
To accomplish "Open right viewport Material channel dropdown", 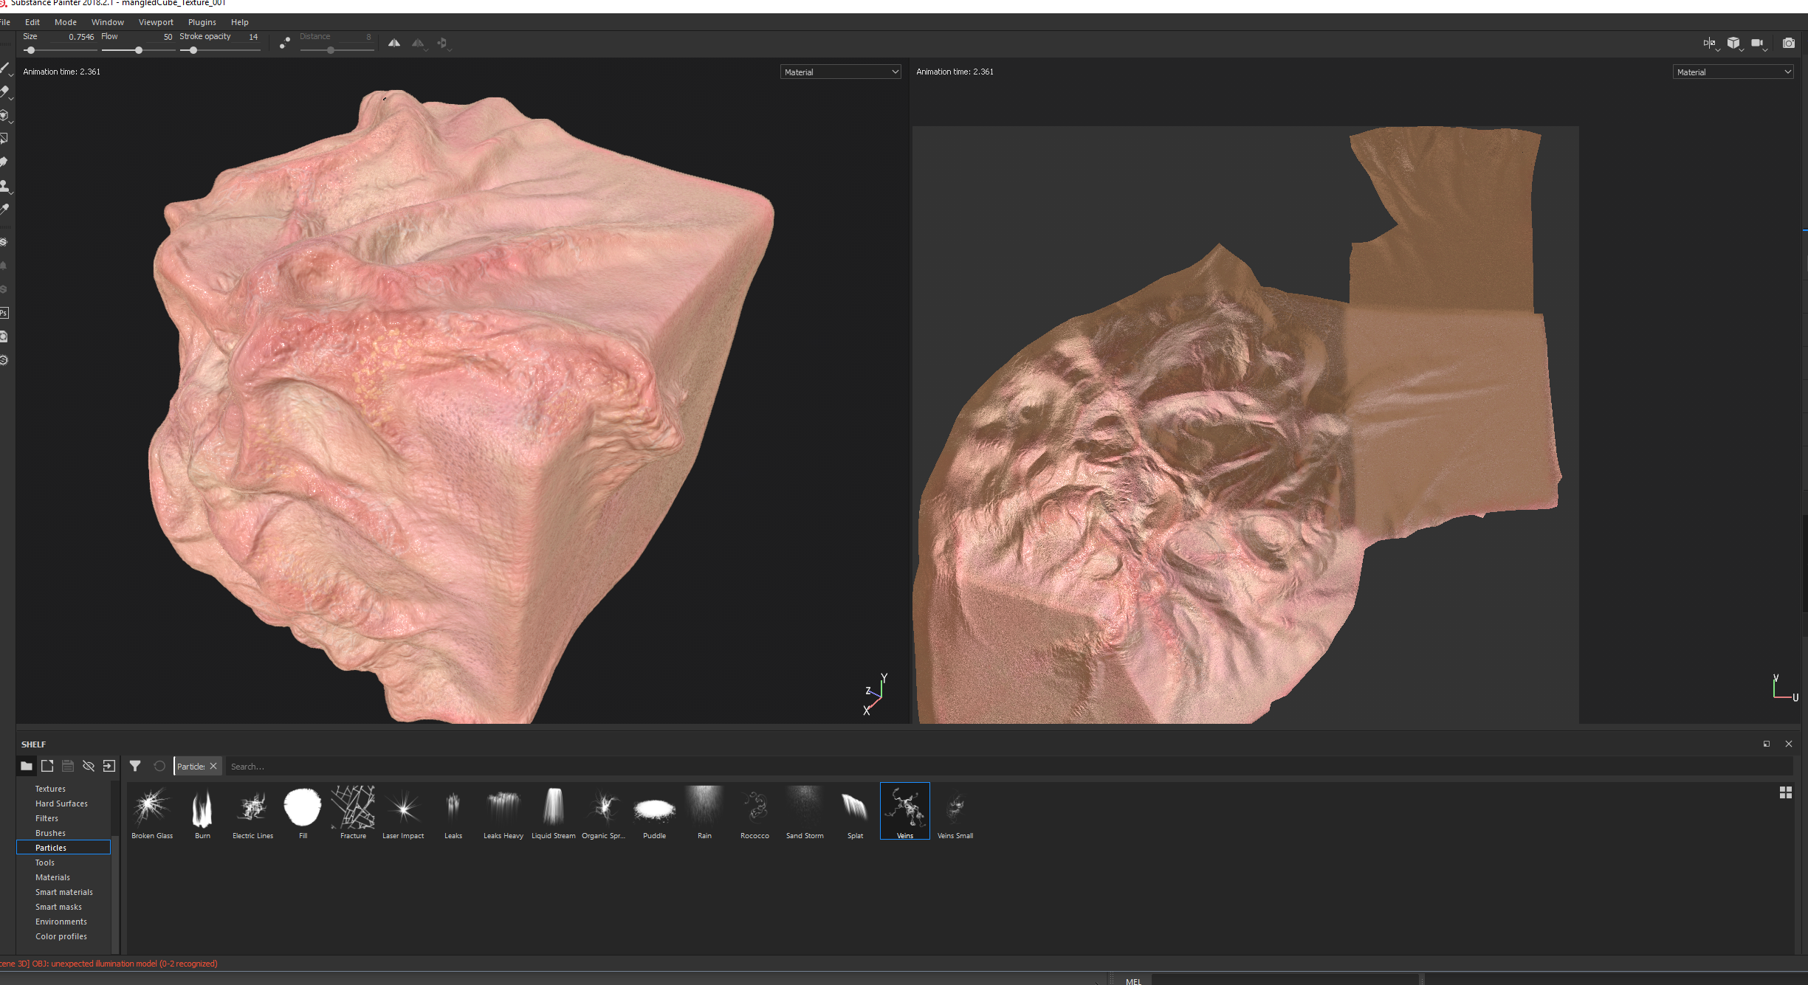I will (1732, 72).
